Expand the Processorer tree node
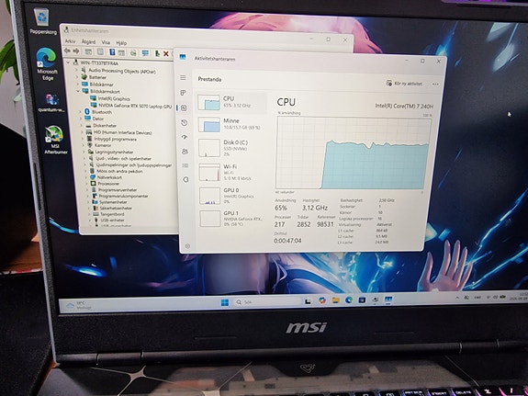528x396 pixels. point(87,184)
